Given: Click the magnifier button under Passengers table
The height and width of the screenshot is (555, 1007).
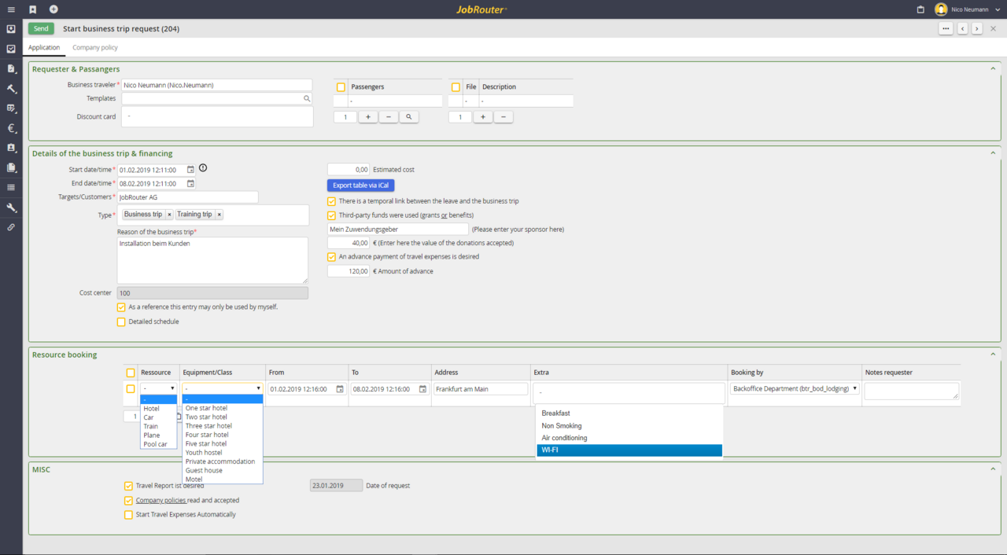Looking at the screenshot, I should [408, 117].
